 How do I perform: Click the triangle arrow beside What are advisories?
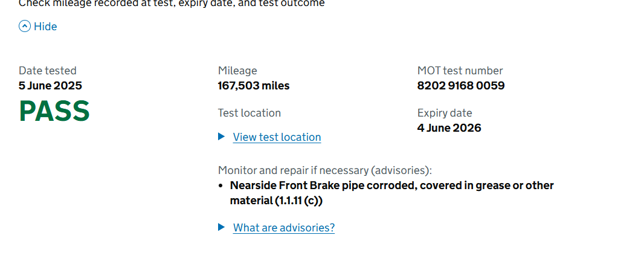tap(222, 227)
